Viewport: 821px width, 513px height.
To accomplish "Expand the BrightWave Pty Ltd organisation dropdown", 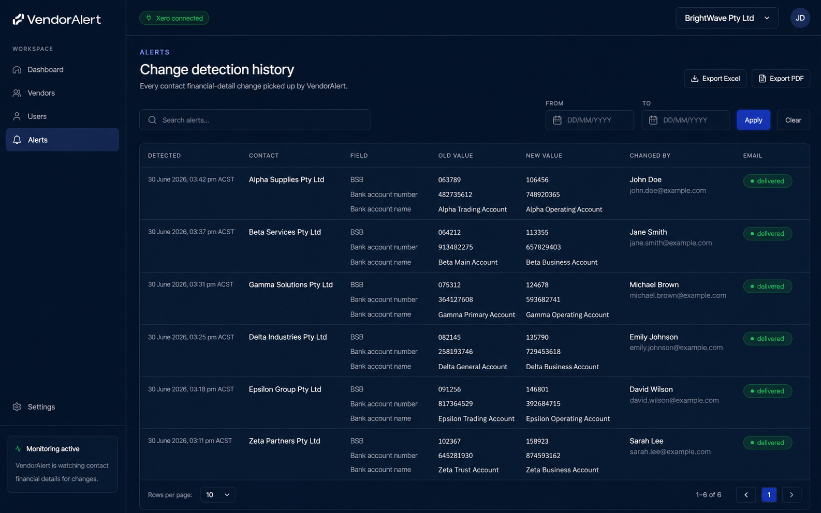I will [x=727, y=18].
